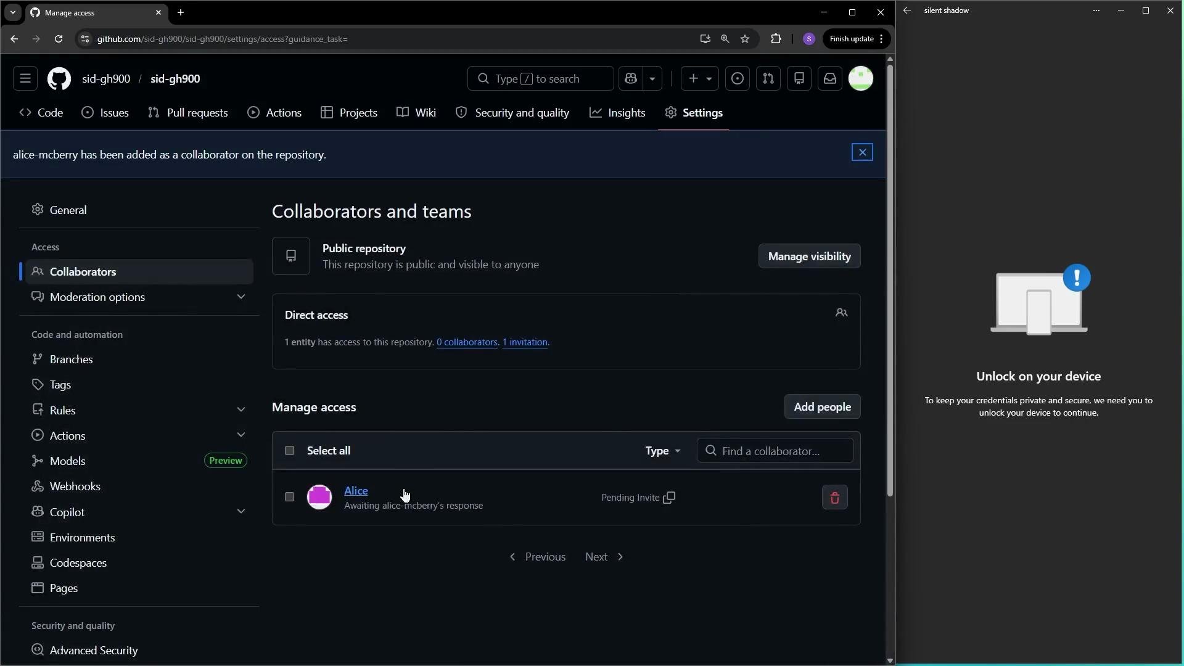Bookmark this page with the star icon
Image resolution: width=1184 pixels, height=666 pixels.
coord(745,39)
